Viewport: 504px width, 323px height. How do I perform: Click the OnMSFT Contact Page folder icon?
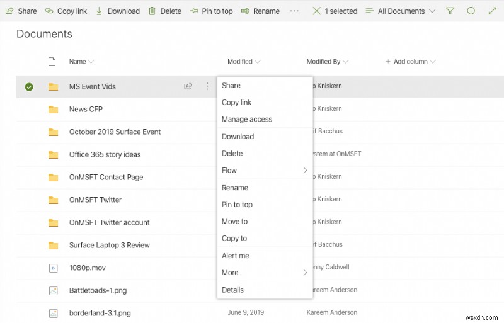[x=53, y=178]
